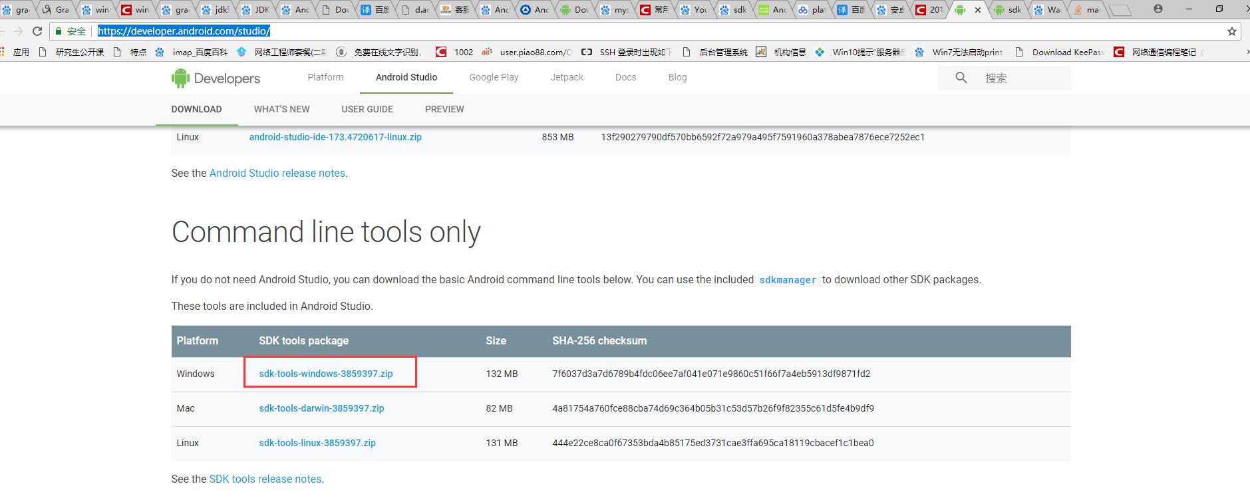
Task: Open the 机构信息 bookmark
Action: [781, 52]
